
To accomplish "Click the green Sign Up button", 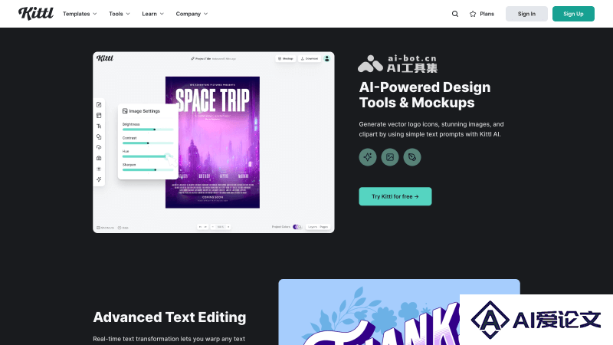I will pyautogui.click(x=573, y=14).
